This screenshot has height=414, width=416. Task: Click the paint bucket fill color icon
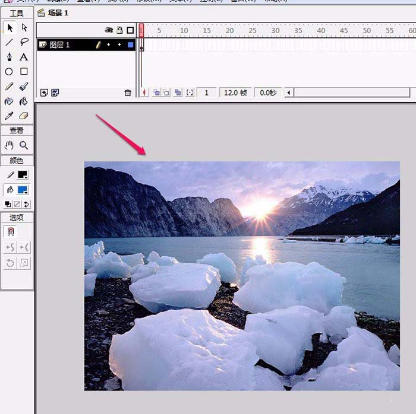coord(10,190)
